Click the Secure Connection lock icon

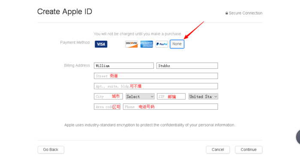pos(227,13)
